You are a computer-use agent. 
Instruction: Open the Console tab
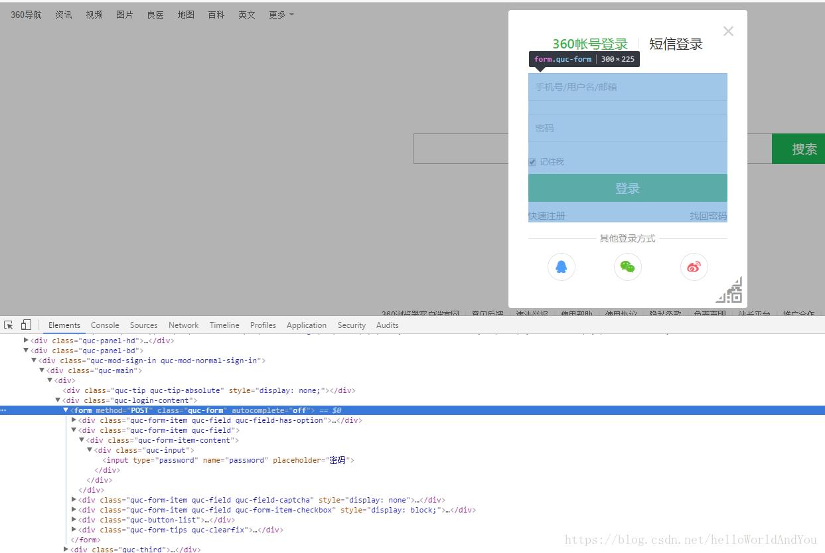click(x=105, y=325)
